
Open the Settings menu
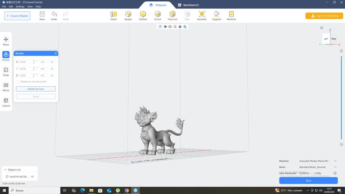pyautogui.click(x=20, y=6)
